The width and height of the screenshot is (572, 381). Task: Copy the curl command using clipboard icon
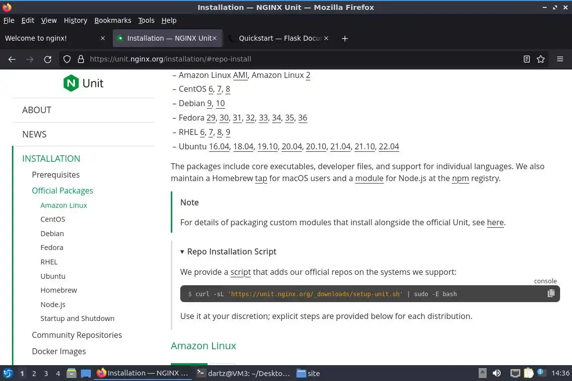tap(551, 294)
